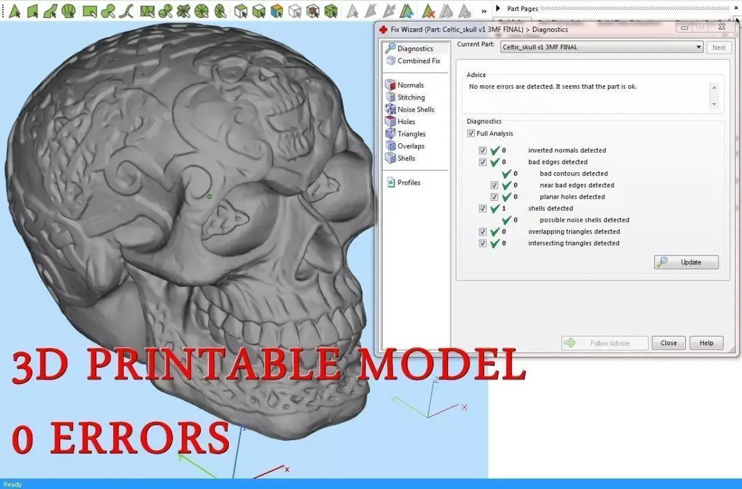
Task: Click the 'bad contours detected' text
Action: tap(574, 173)
